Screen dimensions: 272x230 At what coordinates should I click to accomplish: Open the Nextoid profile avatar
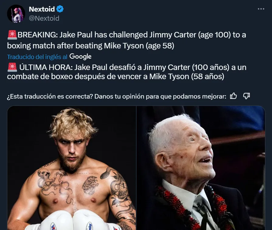pos(16,14)
